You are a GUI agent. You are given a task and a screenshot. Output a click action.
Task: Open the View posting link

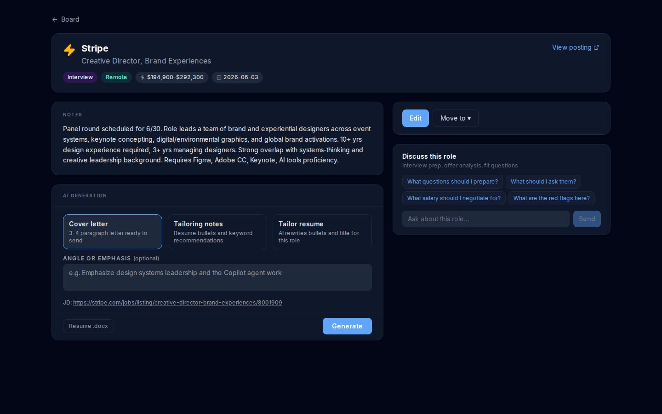(575, 47)
